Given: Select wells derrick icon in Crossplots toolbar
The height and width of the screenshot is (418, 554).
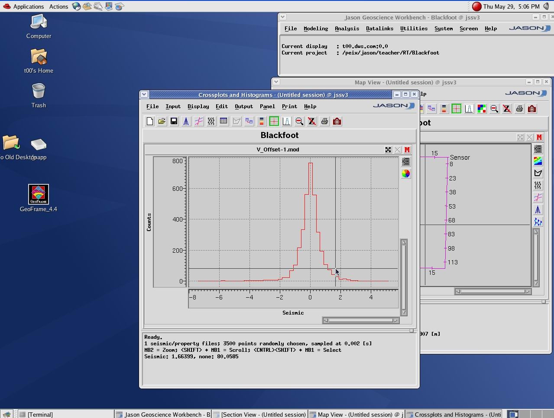Looking at the screenshot, I should click(x=186, y=122).
